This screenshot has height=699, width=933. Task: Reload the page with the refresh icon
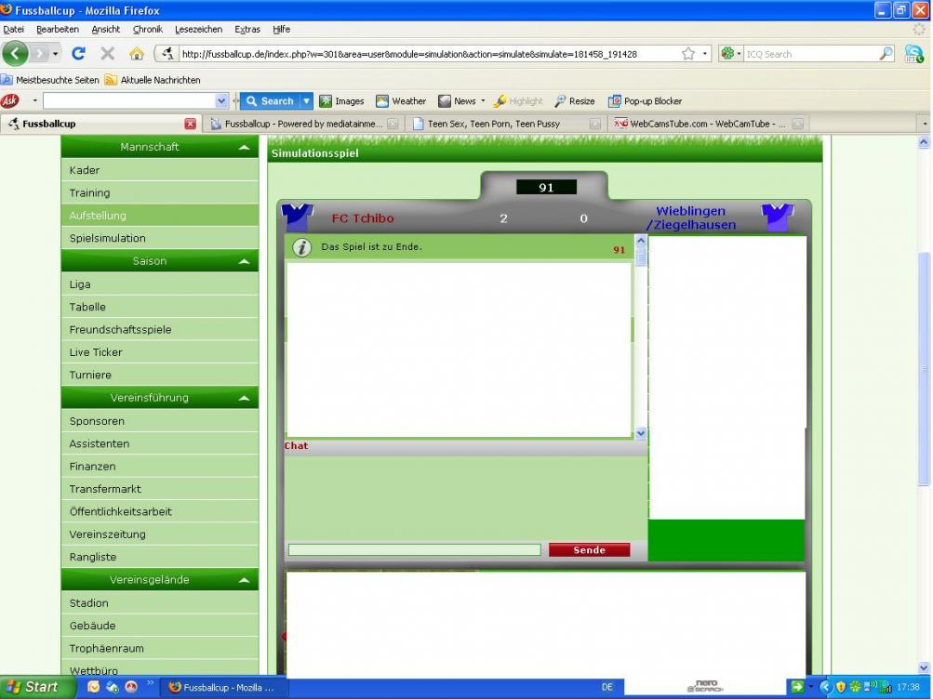pos(79,54)
